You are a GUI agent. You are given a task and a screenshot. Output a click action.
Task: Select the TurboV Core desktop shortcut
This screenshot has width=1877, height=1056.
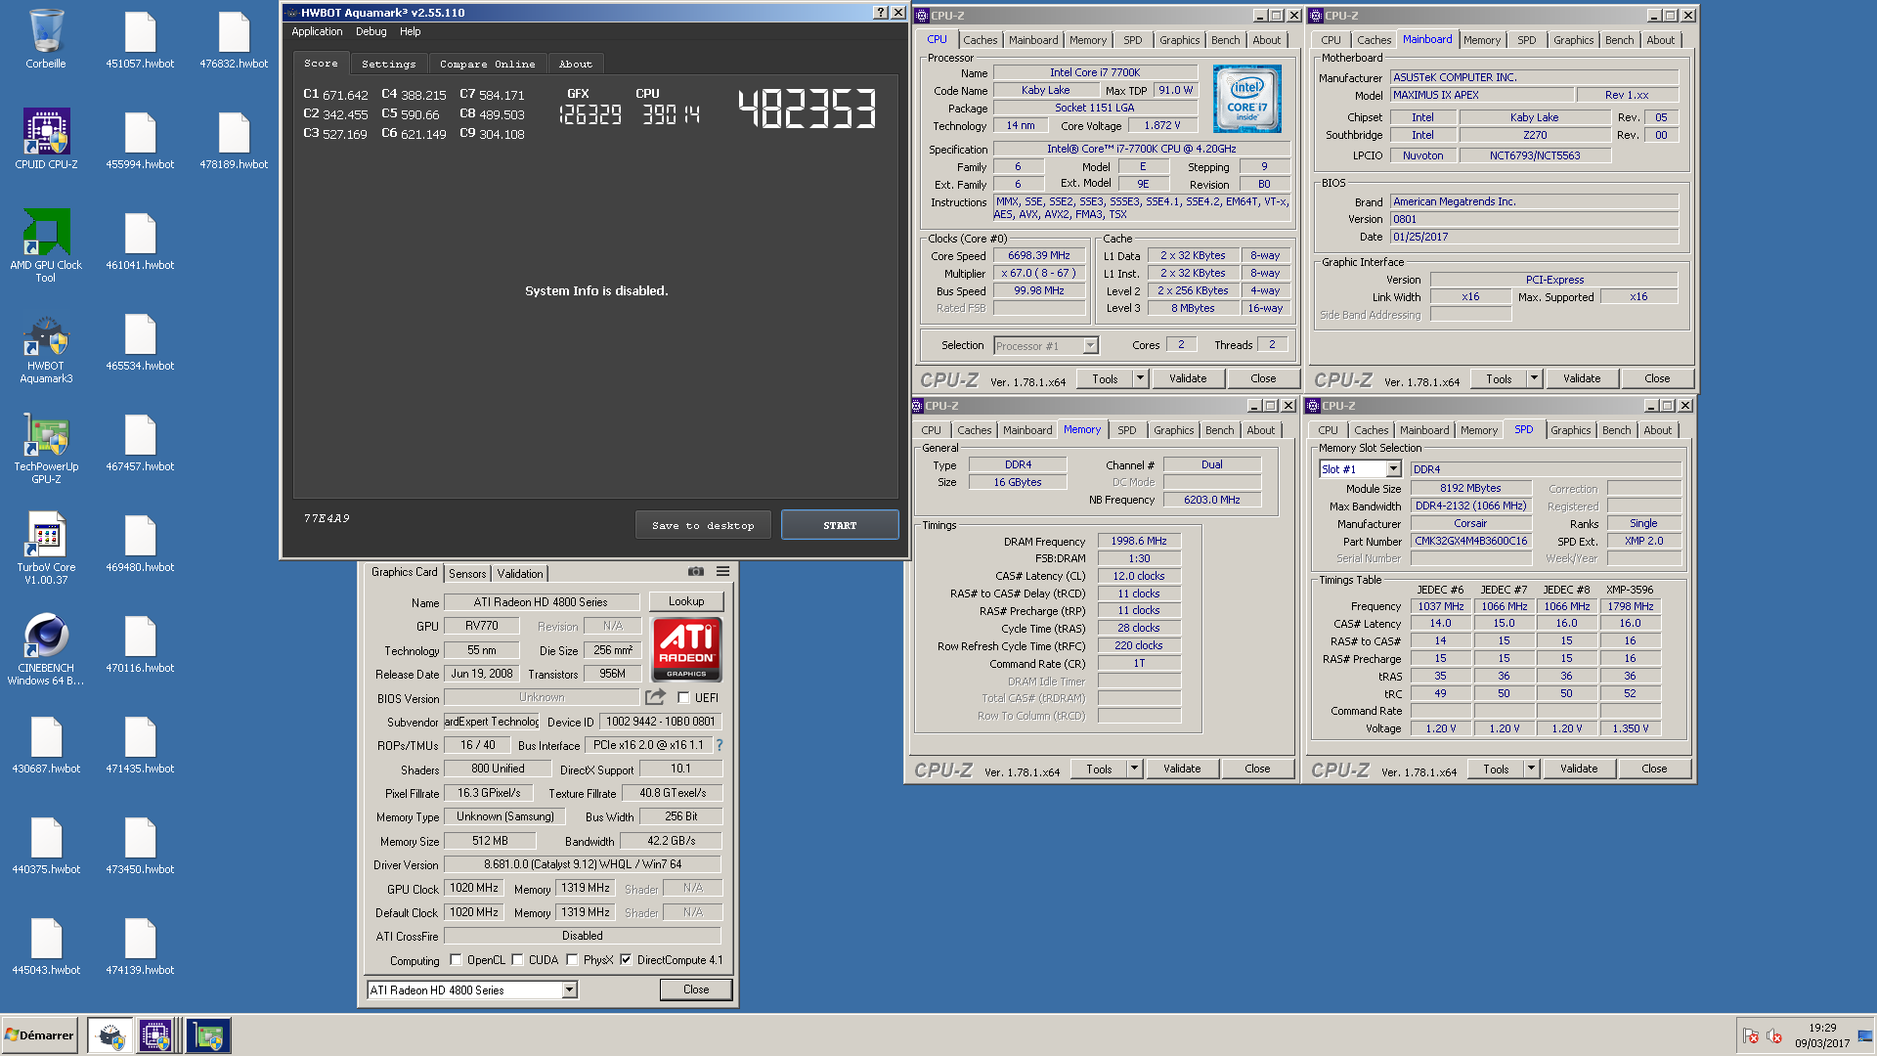tap(46, 550)
